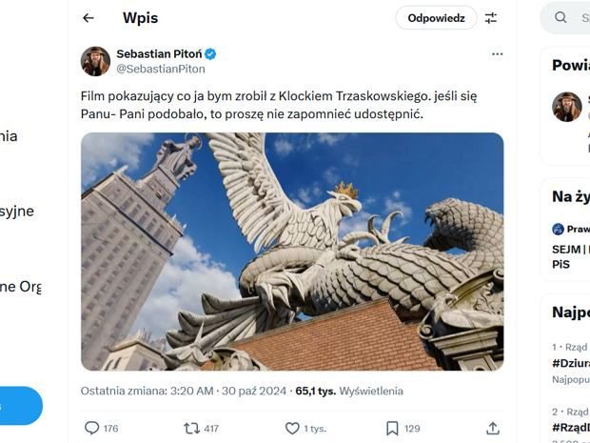Click the Odpowiedz button
The height and width of the screenshot is (443, 590).
click(x=436, y=18)
